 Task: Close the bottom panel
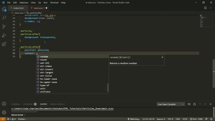click(x=211, y=104)
